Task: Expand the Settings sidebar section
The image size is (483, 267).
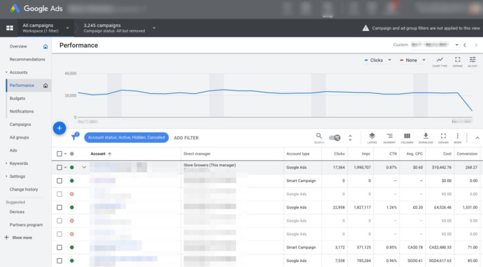Action: [x=6, y=177]
